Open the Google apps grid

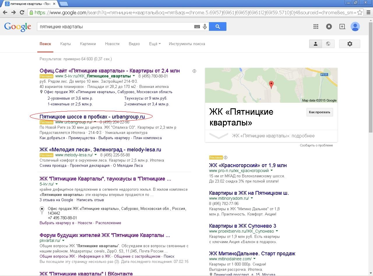point(316,26)
